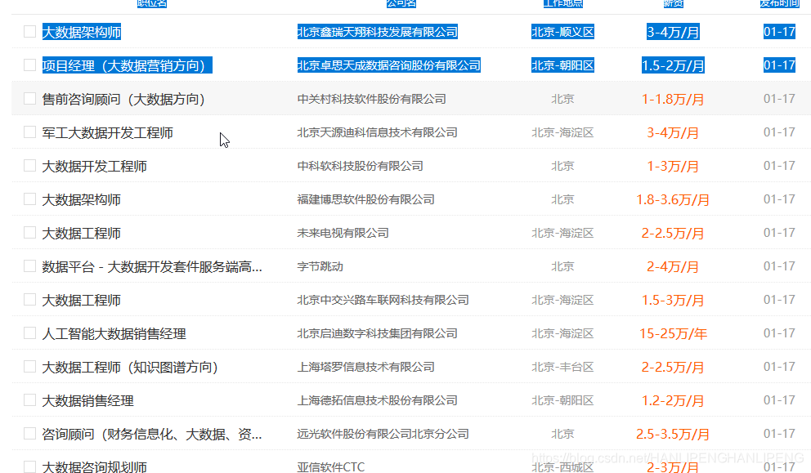Open the 售前咨询顾问（大数据方向）job posting
Viewport: 811px width, 473px height.
[123, 99]
